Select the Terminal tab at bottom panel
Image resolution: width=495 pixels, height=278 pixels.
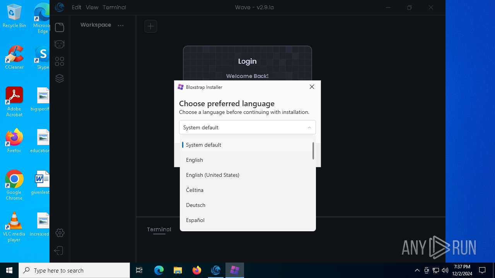(159, 229)
